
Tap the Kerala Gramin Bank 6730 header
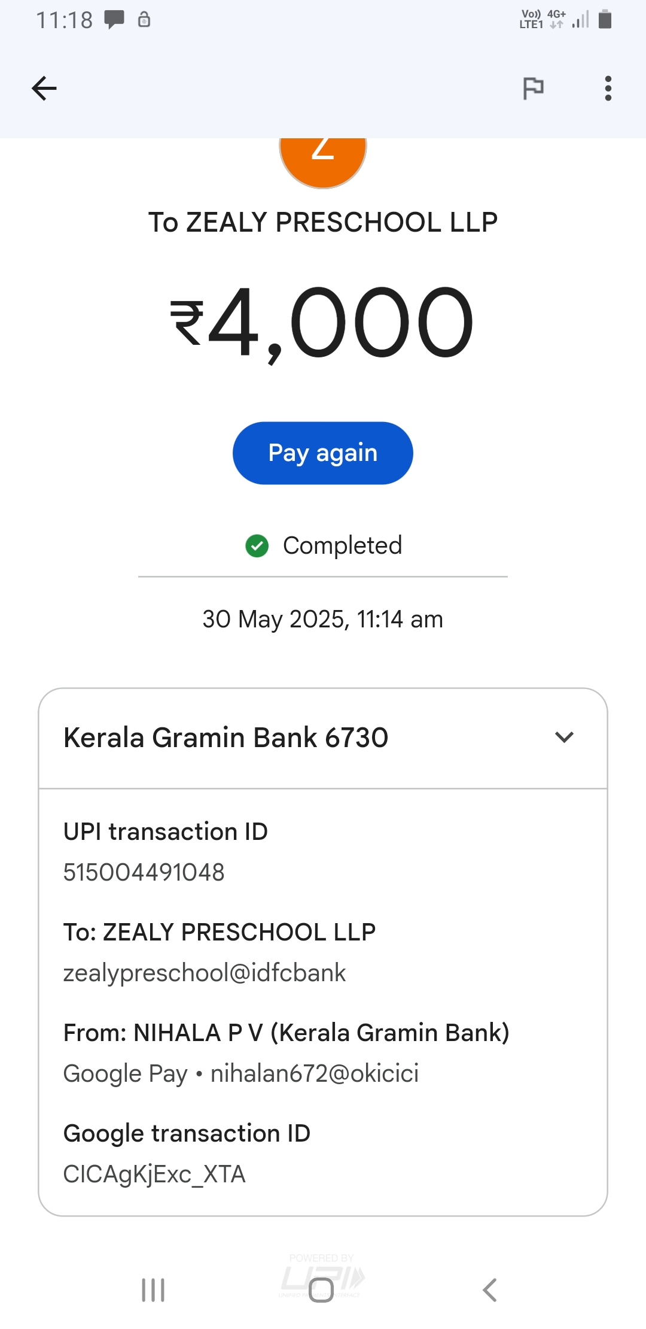pyautogui.click(x=226, y=738)
